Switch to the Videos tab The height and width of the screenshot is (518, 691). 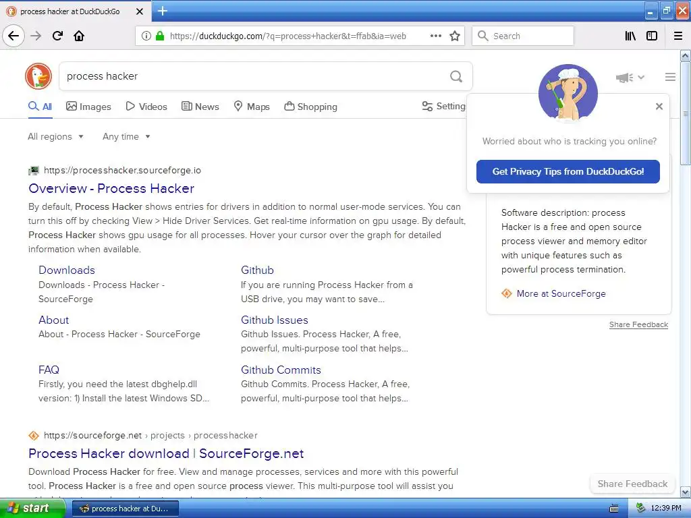(146, 107)
